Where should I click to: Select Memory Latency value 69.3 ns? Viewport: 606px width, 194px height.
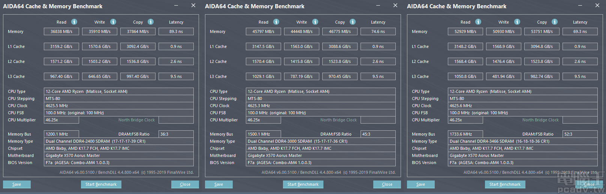580,31
